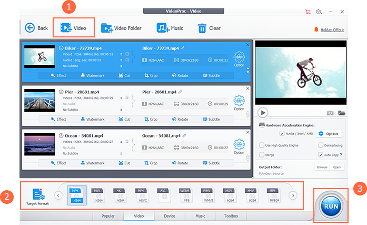Image resolution: width=367 pixels, height=225 pixels.
Task: Expand Biker audio track selector
Action: coord(121,60)
